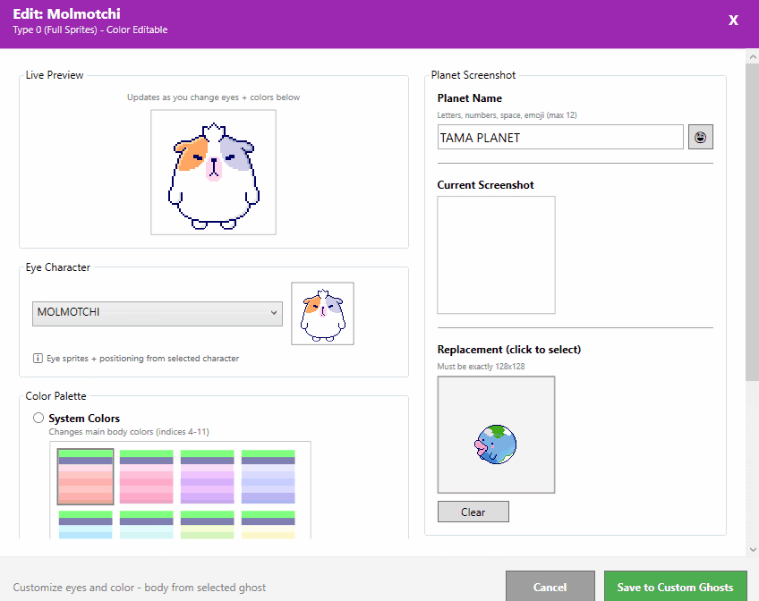Click Save to Custom Ghosts

675,587
